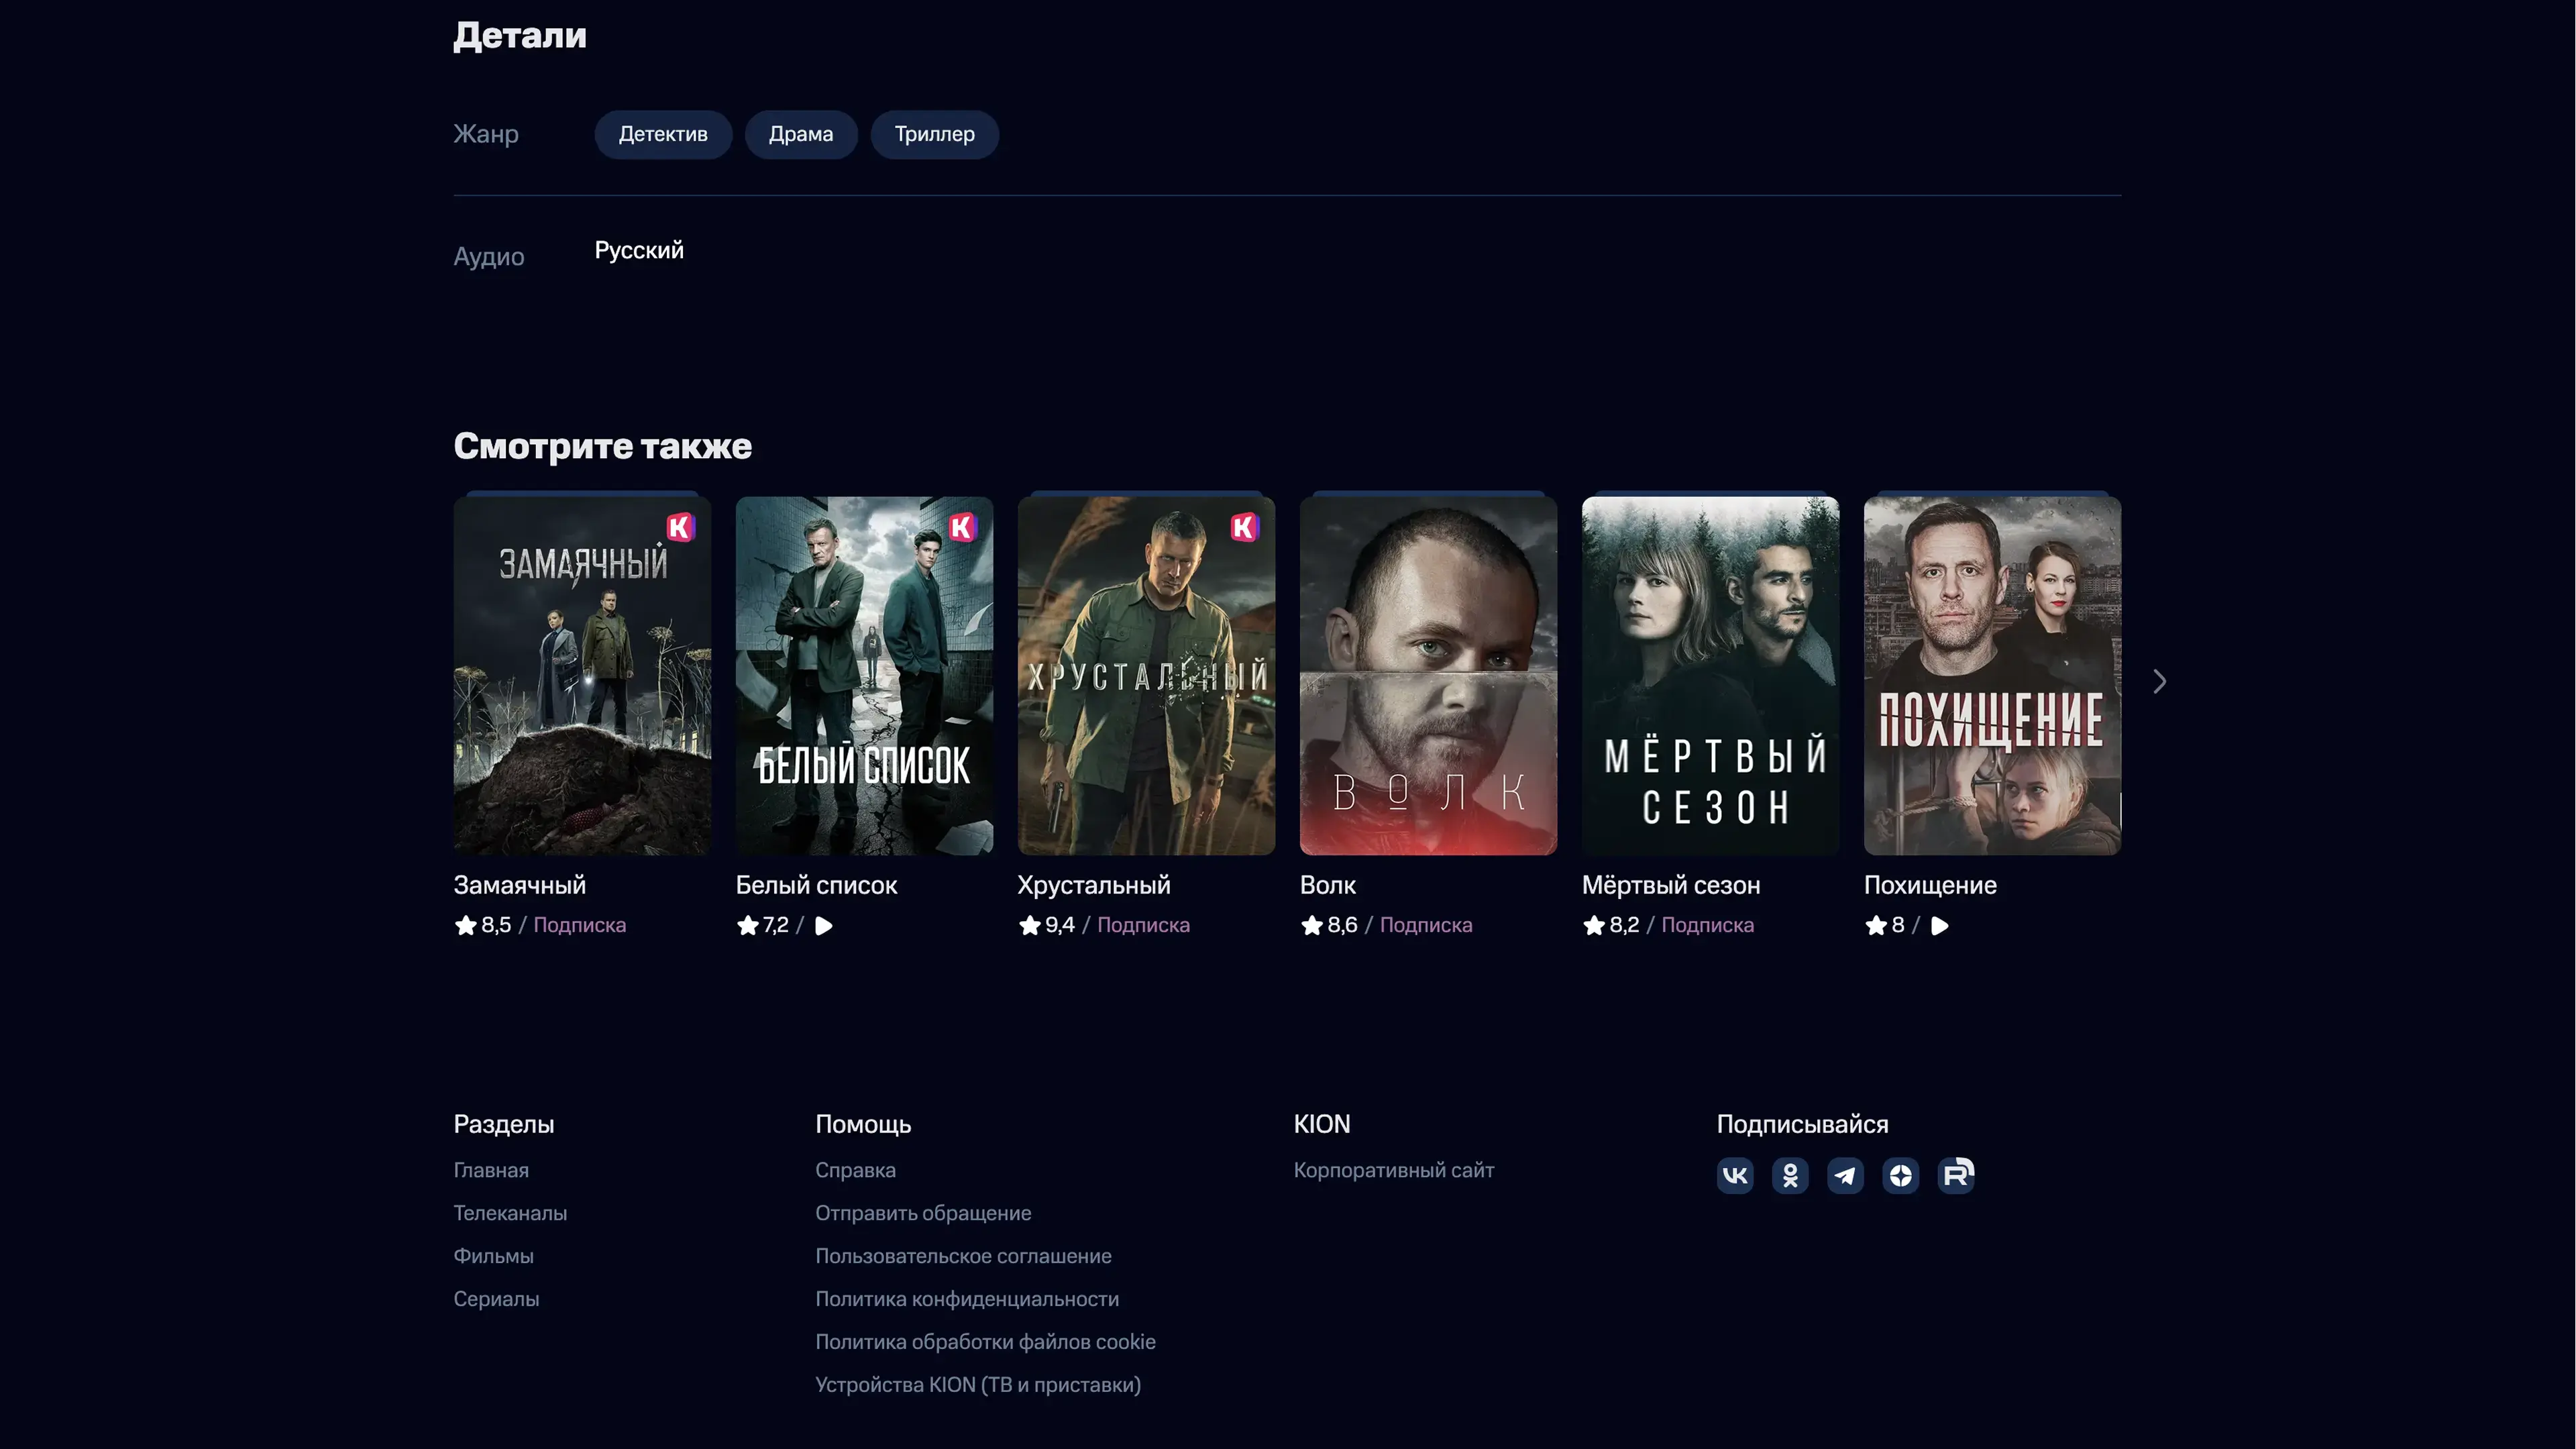Open Корпоративный сайт link
2576x1449 pixels.
1393,1170
